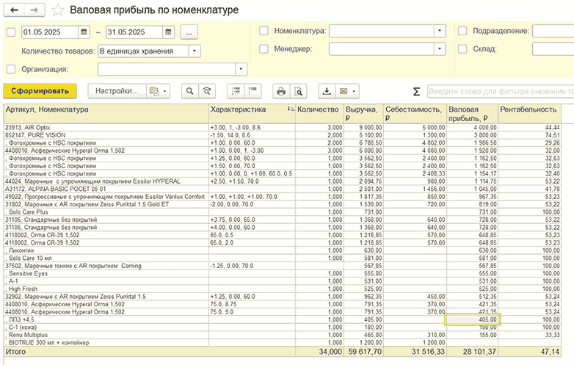
Task: Click the Find next icon in toolbar
Action: pyautogui.click(x=207, y=91)
